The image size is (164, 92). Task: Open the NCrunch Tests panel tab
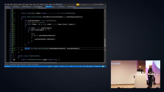23,64
